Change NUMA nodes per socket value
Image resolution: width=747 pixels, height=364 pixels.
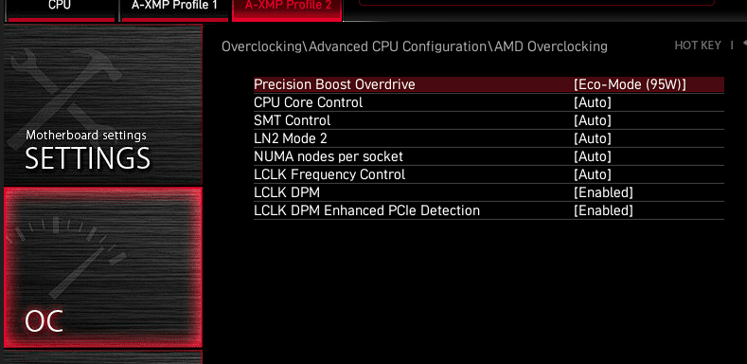pos(592,156)
